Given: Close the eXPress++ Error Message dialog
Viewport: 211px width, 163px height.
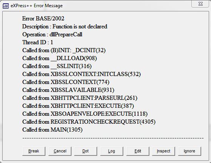Looking at the screenshot, I should pos(200,4).
